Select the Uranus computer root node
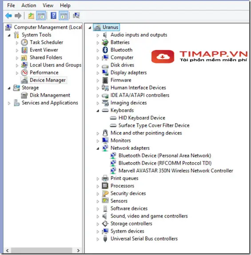This screenshot has width=251, height=255. click(110, 27)
